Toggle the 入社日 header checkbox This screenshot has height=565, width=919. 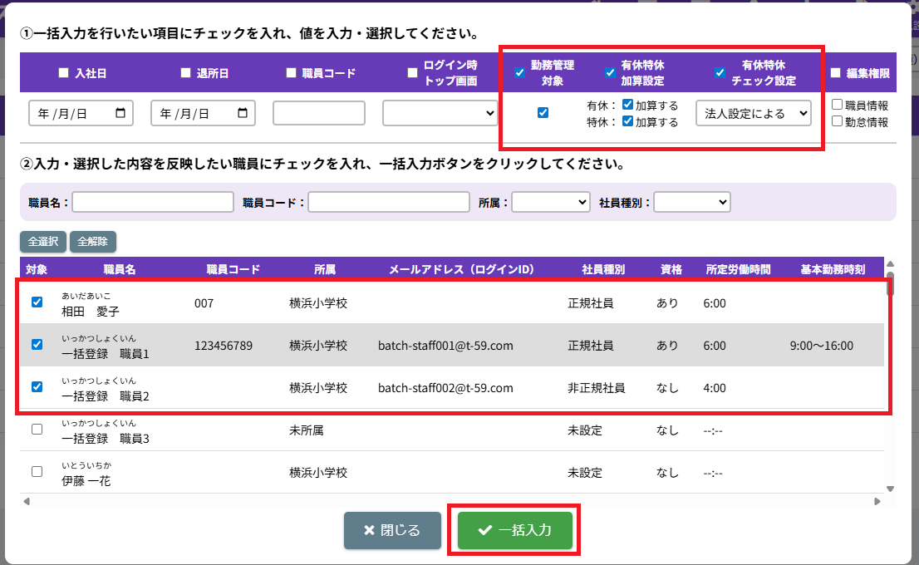(64, 73)
